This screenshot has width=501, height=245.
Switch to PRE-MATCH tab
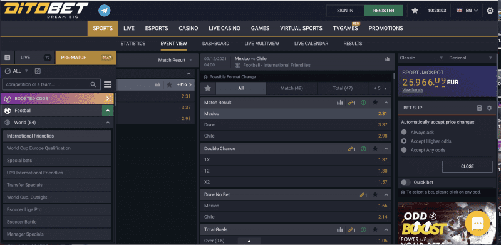pos(86,57)
